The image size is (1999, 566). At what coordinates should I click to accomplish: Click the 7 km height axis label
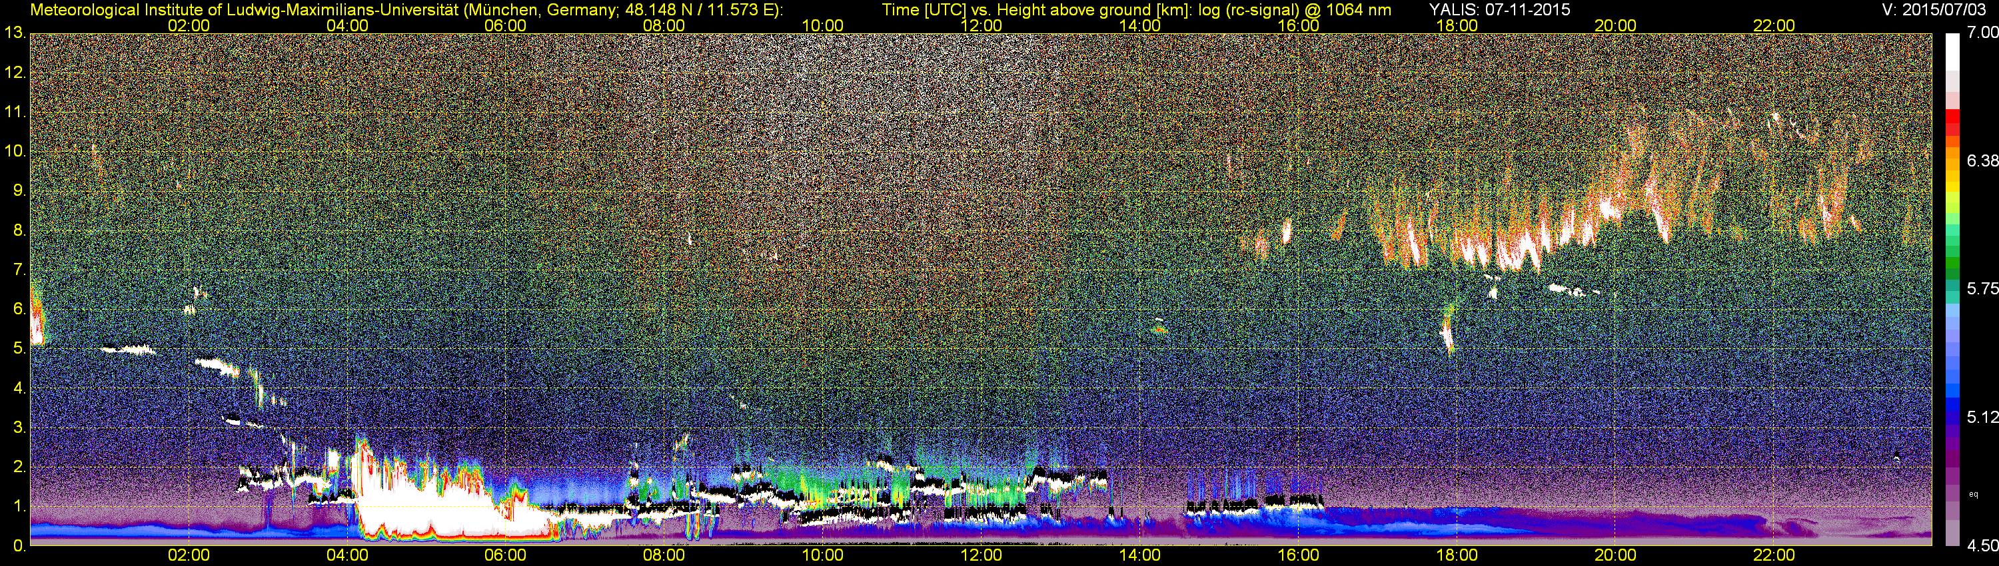[x=19, y=270]
